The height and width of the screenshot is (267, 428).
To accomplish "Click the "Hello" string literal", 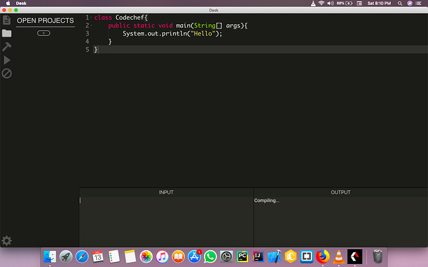I will point(203,33).
